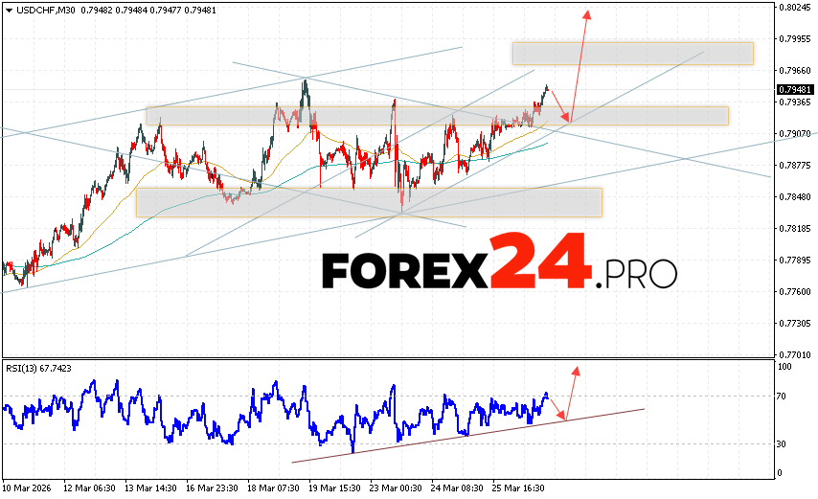The image size is (818, 499).
Task: Select the 0.78775 price scale label
Action: coord(794,166)
